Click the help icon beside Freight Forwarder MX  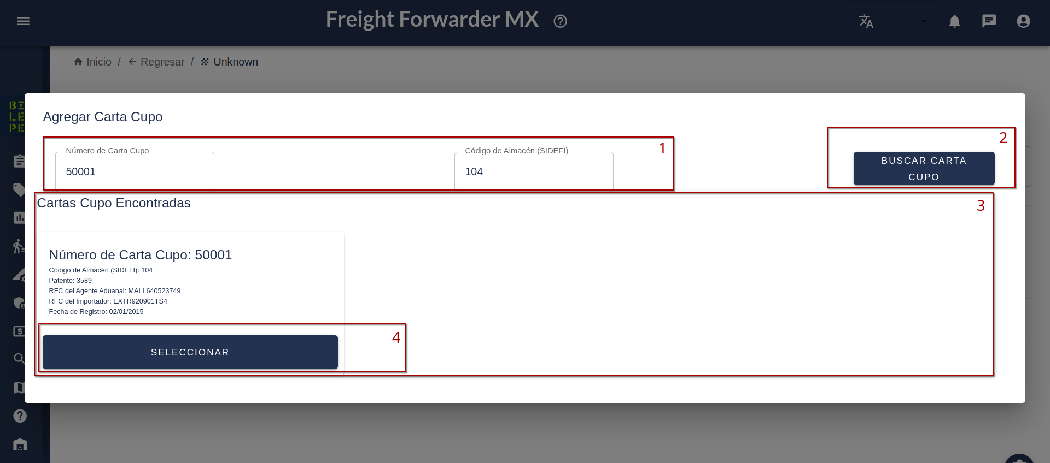(x=560, y=21)
